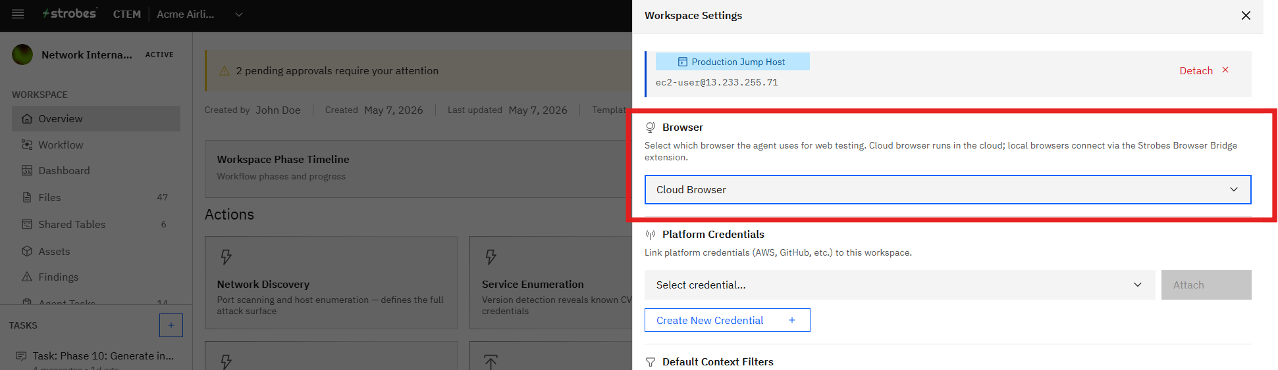Open Dashboard in the workspace sidebar

96,170
